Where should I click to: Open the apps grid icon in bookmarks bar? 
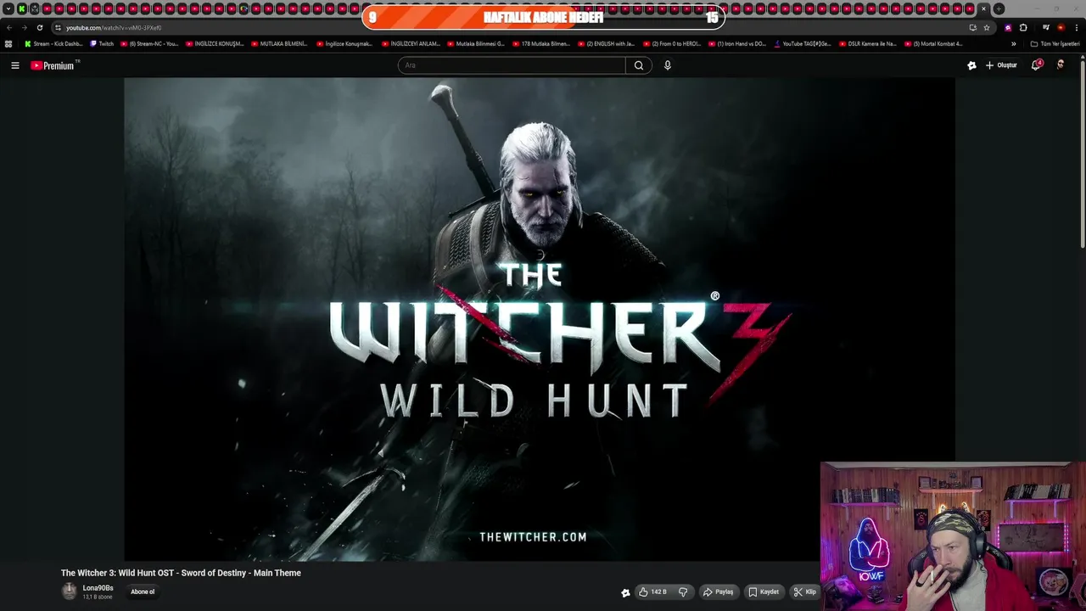(8, 43)
